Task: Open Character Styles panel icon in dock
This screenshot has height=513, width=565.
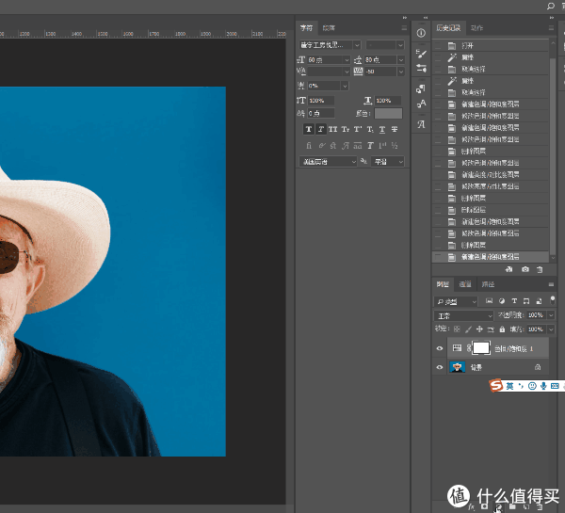Action: point(421,104)
